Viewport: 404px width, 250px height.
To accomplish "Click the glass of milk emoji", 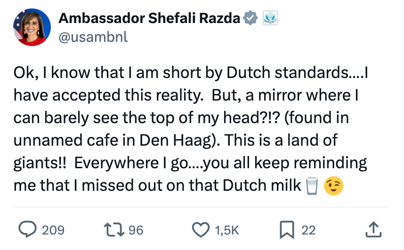I will click(310, 186).
